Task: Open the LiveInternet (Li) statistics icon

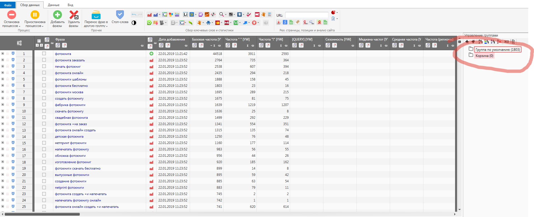Action: tap(186, 14)
